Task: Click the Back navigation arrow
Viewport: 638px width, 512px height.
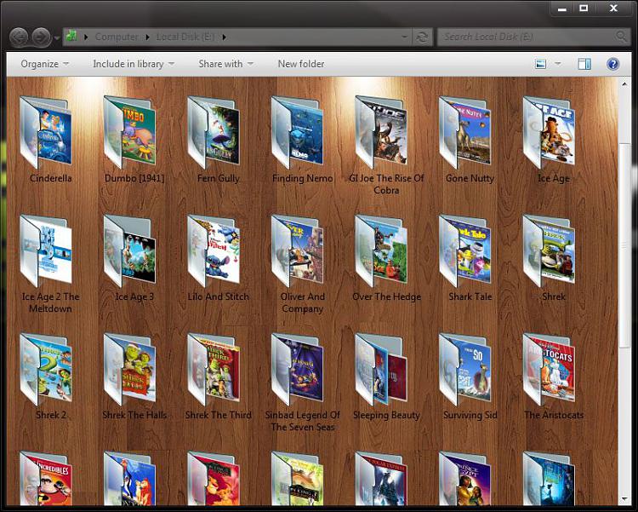Action: coord(19,37)
